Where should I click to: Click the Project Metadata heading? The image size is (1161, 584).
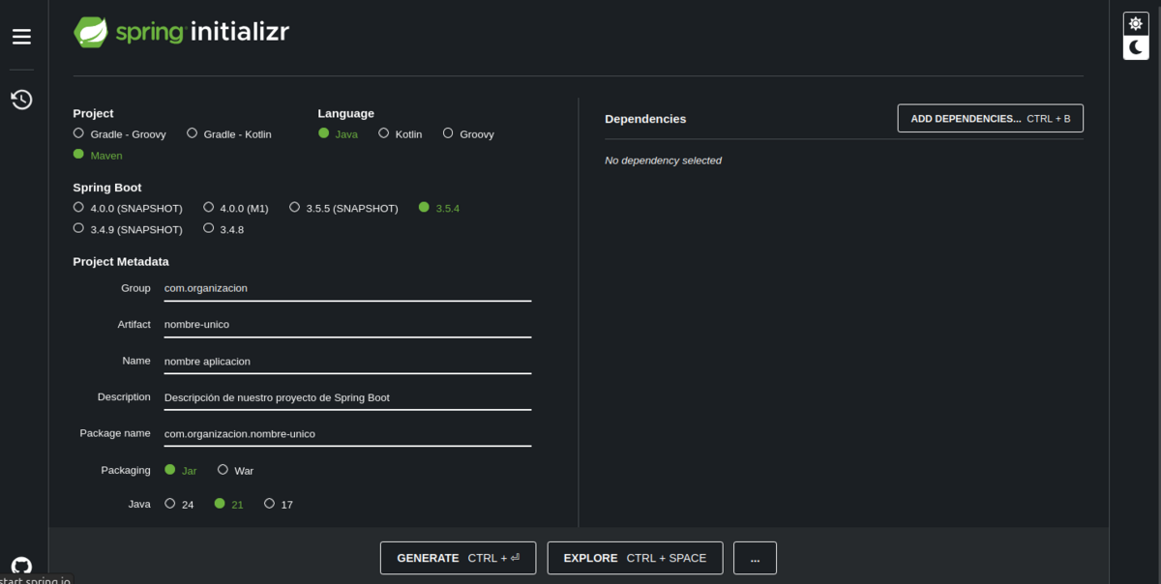click(121, 261)
